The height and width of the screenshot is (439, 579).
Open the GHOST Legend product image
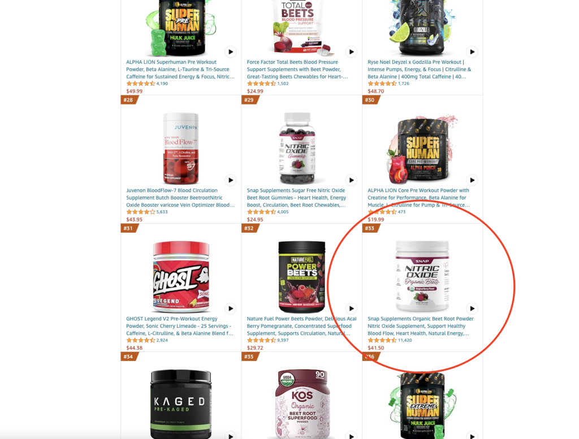181,277
